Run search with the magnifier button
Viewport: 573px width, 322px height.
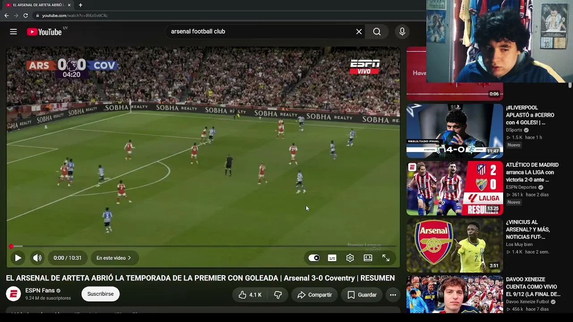[377, 32]
